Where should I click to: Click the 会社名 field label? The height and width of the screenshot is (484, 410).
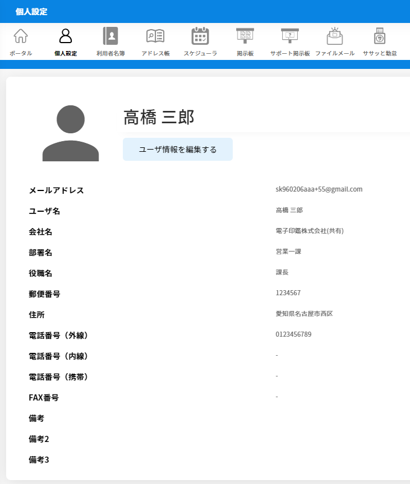click(x=40, y=232)
